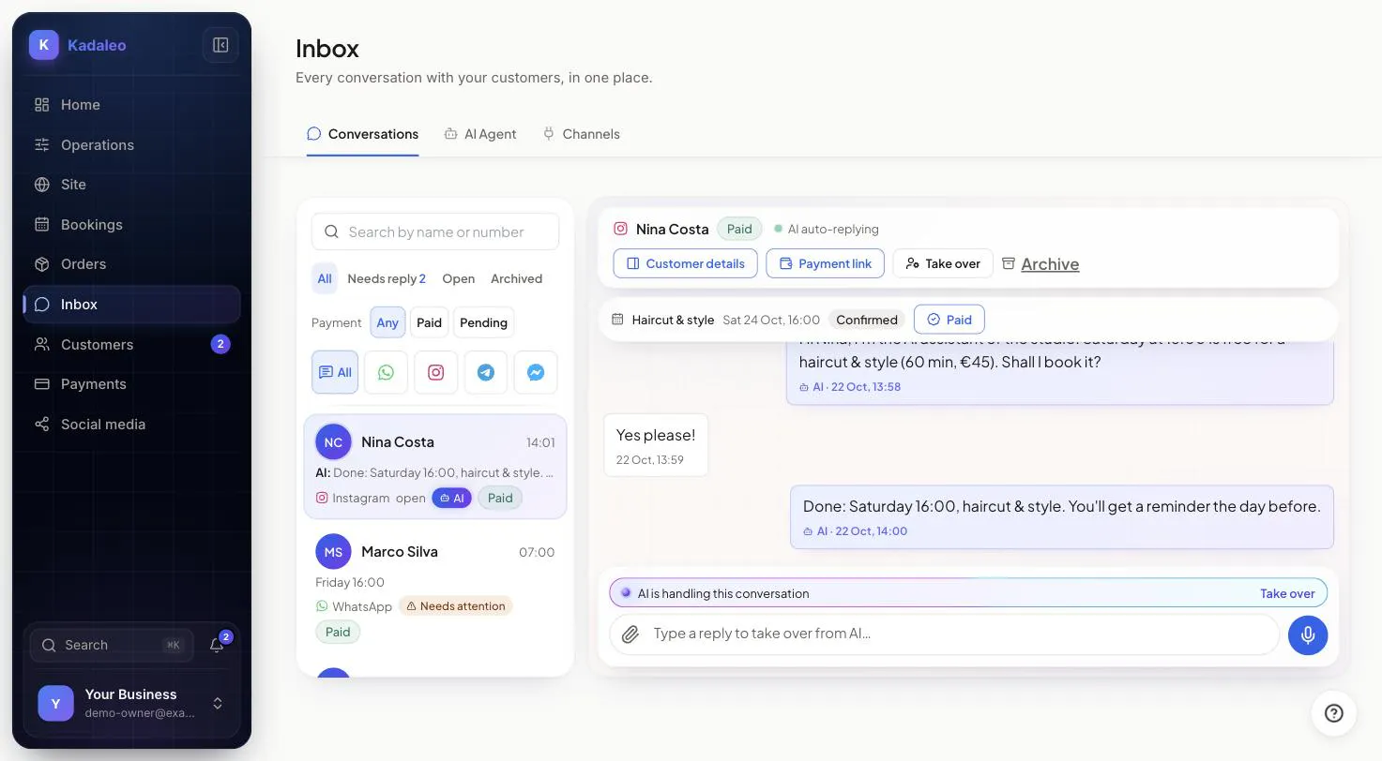Open the Customers page
The width and height of the screenshot is (1382, 761).
coord(131,344)
